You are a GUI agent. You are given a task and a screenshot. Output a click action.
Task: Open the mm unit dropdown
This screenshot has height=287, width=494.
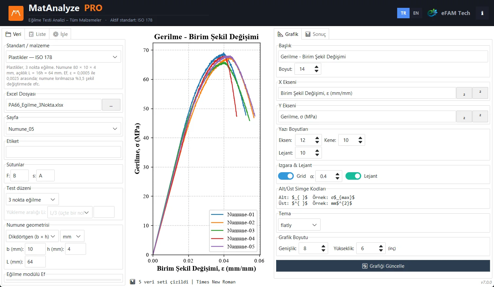tap(72, 236)
